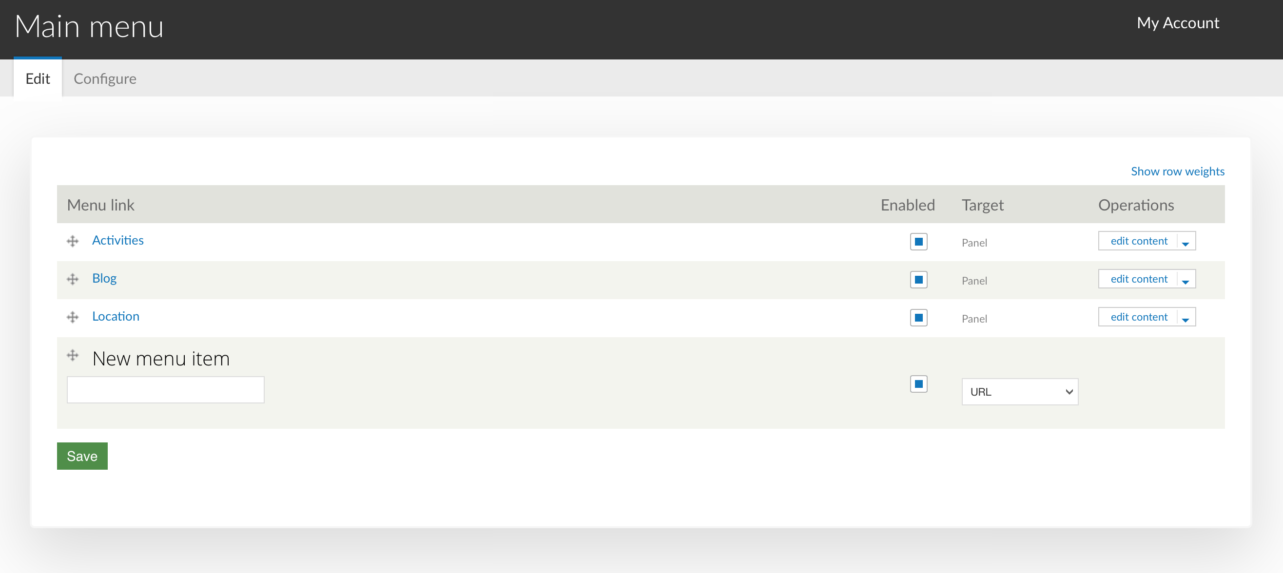The height and width of the screenshot is (573, 1283).
Task: Open the Activities menu link
Action: 117,240
